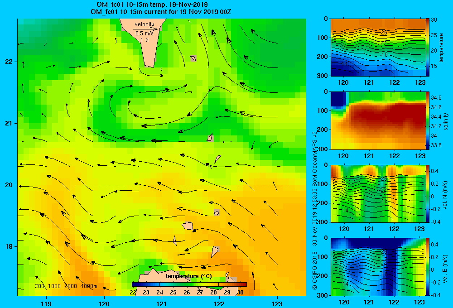Viewport: 453px width, 308px height.
Task: Click the vertical 'temperature' label of the section colorbar
Action: (x=441, y=48)
